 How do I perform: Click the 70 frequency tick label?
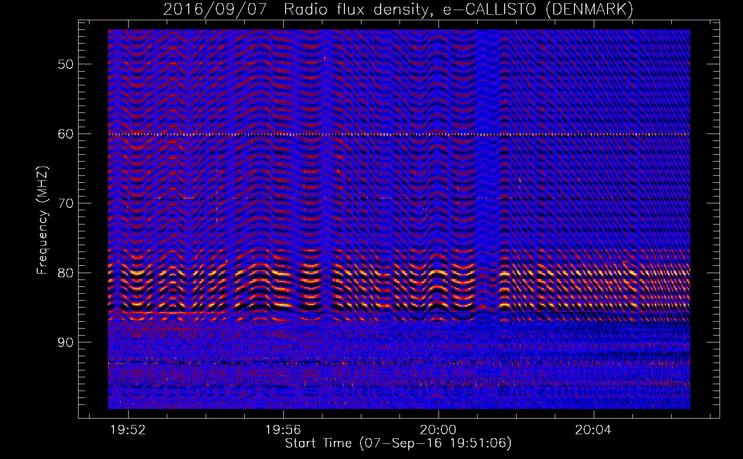(x=66, y=203)
